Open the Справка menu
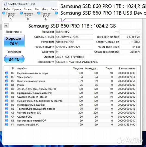The height and width of the screenshot is (147, 146). [54, 9]
